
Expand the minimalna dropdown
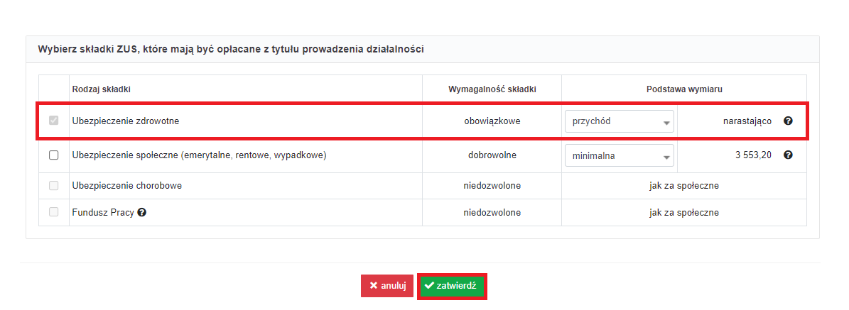coord(619,155)
